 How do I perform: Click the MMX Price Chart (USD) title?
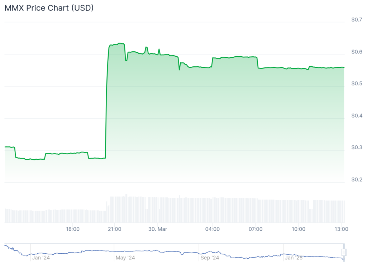[49, 8]
